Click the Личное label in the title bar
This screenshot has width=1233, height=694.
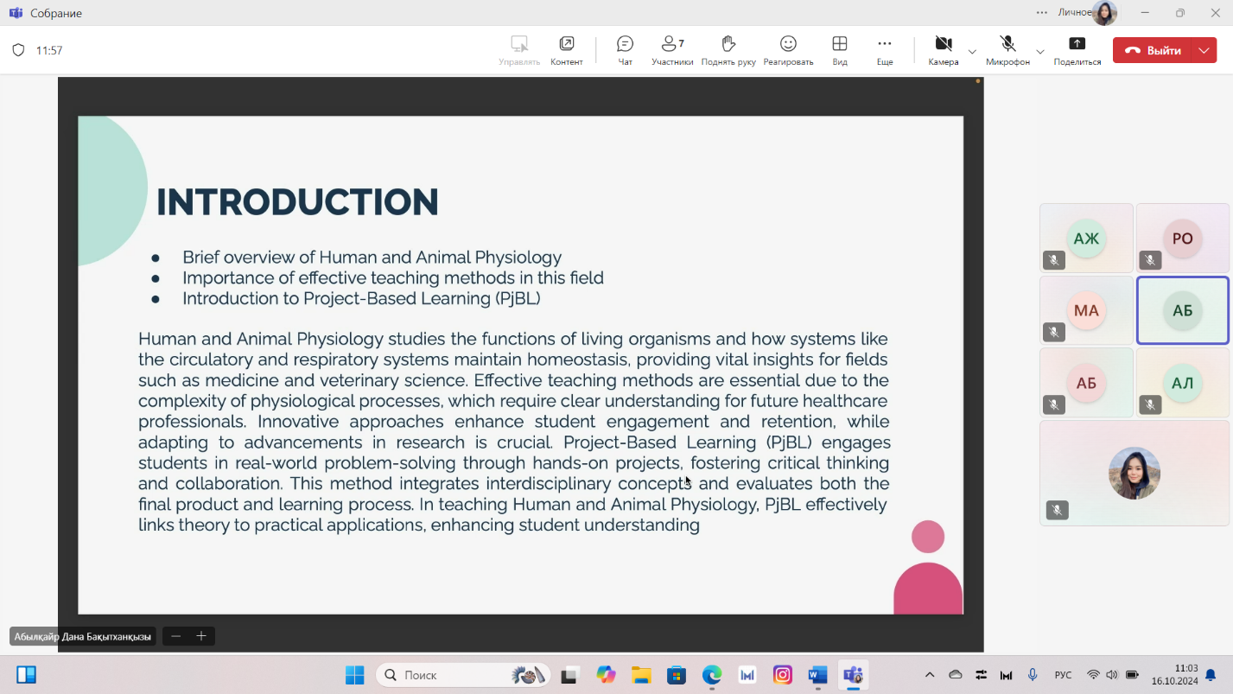click(1075, 12)
